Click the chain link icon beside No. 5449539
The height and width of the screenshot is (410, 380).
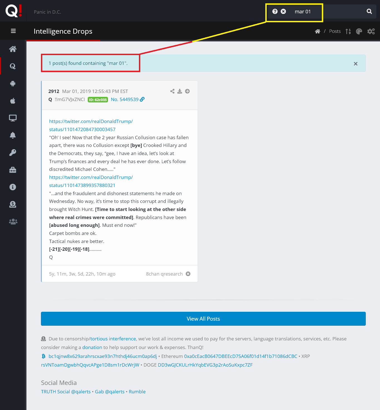[x=142, y=99]
